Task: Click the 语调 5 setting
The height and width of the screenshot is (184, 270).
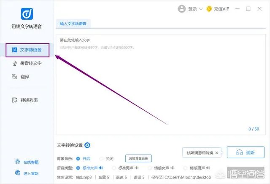Action: (139, 177)
